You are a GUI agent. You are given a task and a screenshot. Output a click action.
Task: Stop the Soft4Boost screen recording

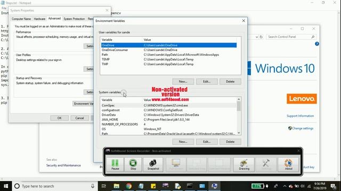pyautogui.click(x=133, y=164)
